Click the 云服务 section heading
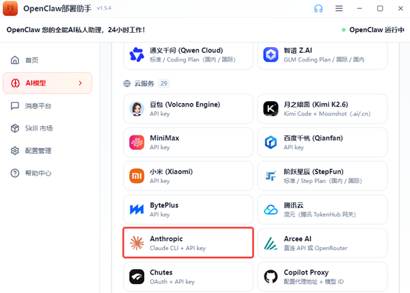This screenshot has height=293, width=410. click(x=144, y=83)
